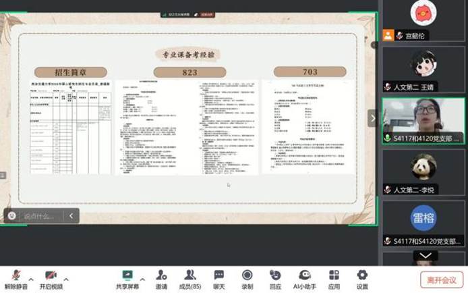Open the 回应 reactions icon
Image resolution: width=468 pixels, height=293 pixels.
tap(275, 278)
